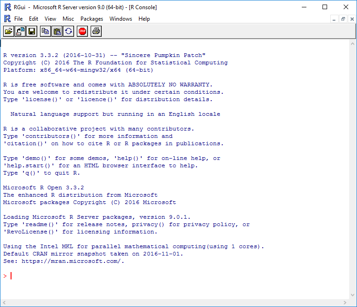Maximize the RGui main window

325,7
